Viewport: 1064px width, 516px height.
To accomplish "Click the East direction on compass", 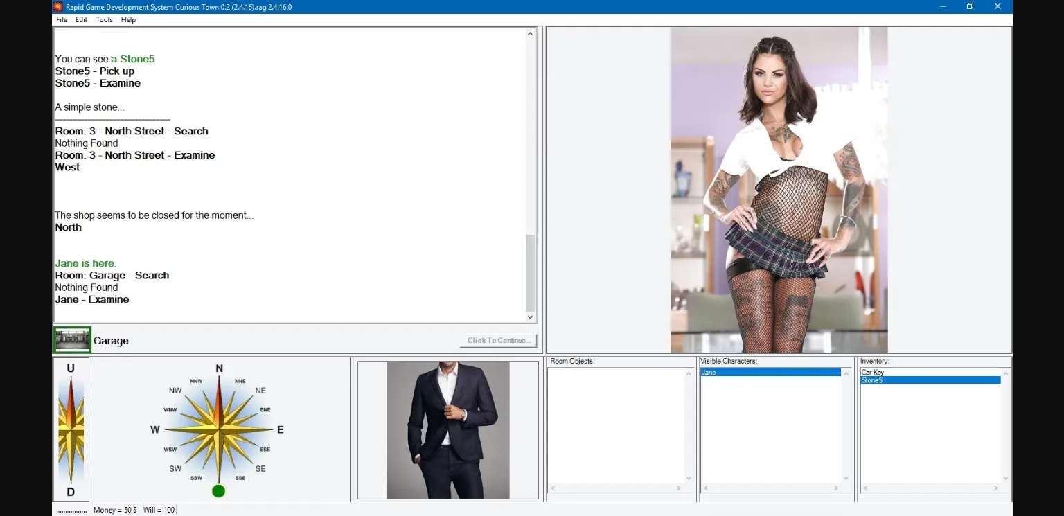I will click(x=280, y=430).
